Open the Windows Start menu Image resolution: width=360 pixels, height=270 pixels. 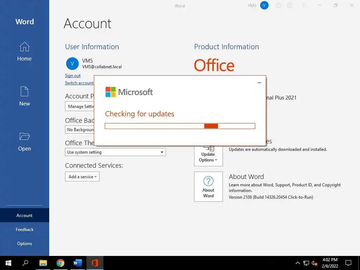(x=8, y=263)
